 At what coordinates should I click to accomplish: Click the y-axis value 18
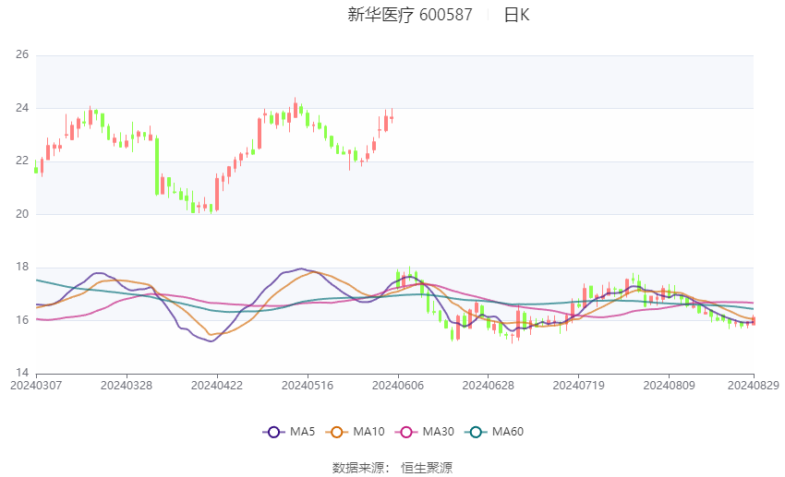tap(22, 267)
